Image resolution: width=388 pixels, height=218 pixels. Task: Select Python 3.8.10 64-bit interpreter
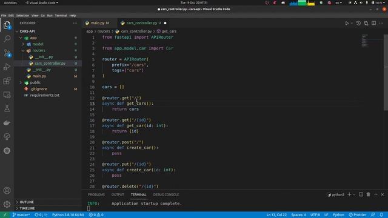[68, 215]
